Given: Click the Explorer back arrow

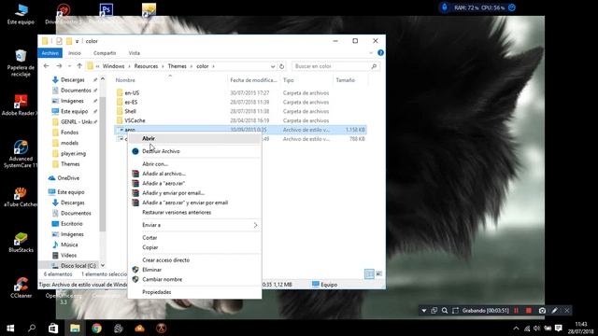Looking at the screenshot, I should [47, 66].
